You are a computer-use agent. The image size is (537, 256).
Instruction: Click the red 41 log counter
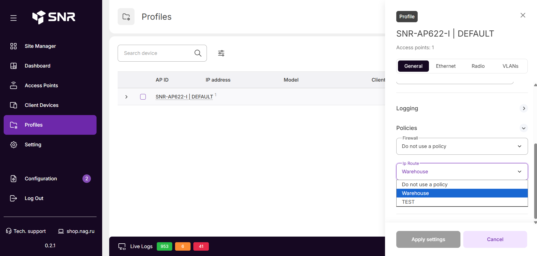[x=201, y=246]
